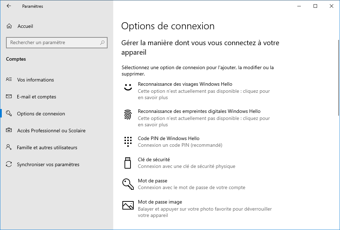This screenshot has height=230, width=340.
Task: Click the PIN keypad dots icon
Action: tap(128, 142)
